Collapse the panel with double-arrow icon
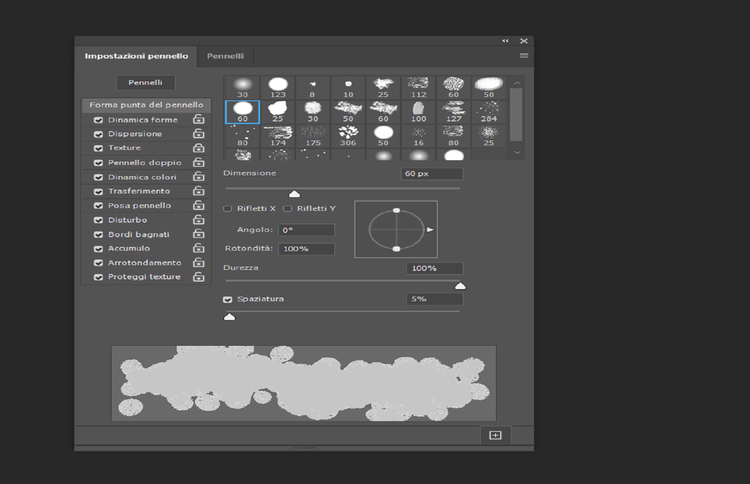 pos(505,41)
